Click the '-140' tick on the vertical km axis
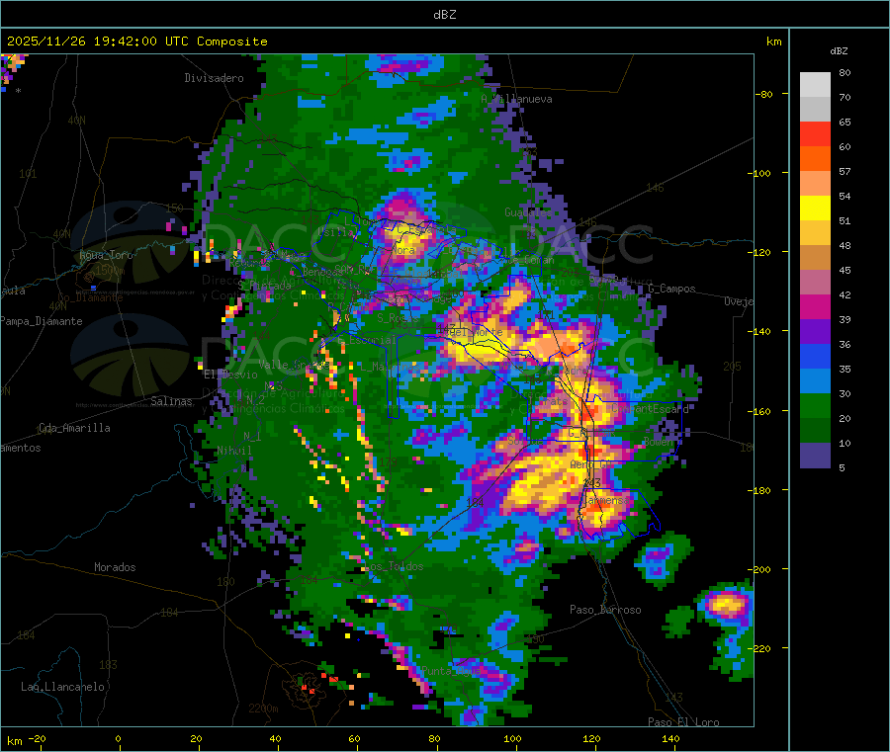890x752 pixels. tap(759, 332)
